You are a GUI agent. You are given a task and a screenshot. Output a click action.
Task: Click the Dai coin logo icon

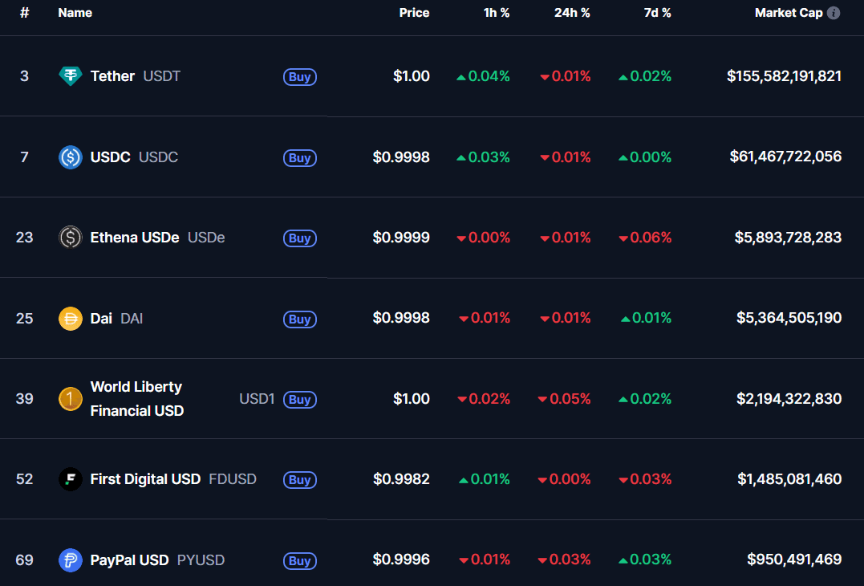71,319
